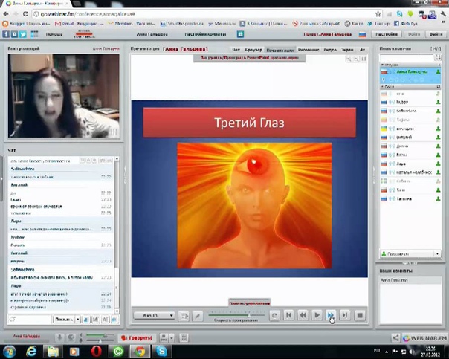
Task: Click the grid apps icon in toolbar
Action: click(x=34, y=34)
